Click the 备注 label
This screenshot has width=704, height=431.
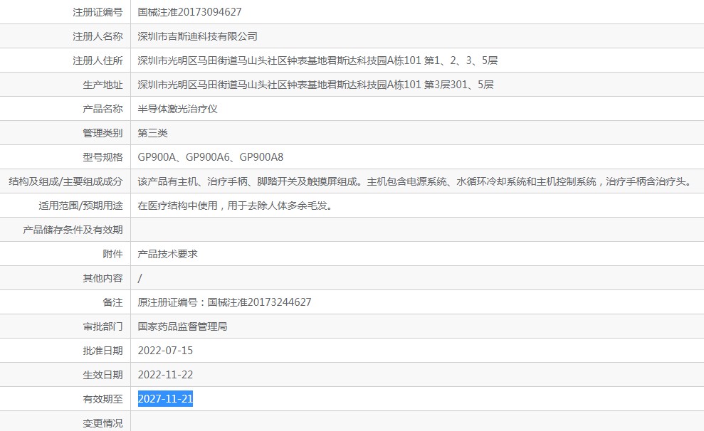pos(112,303)
